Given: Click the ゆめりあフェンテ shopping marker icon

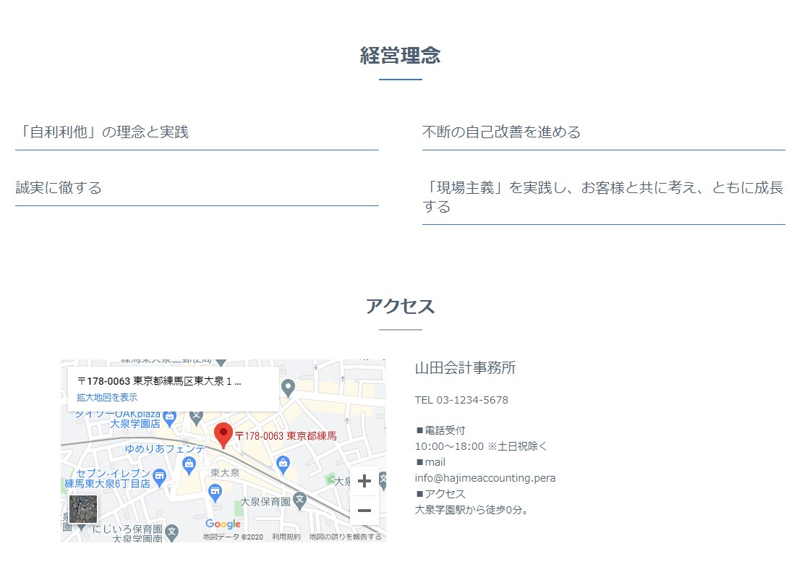Looking at the screenshot, I should [189, 464].
